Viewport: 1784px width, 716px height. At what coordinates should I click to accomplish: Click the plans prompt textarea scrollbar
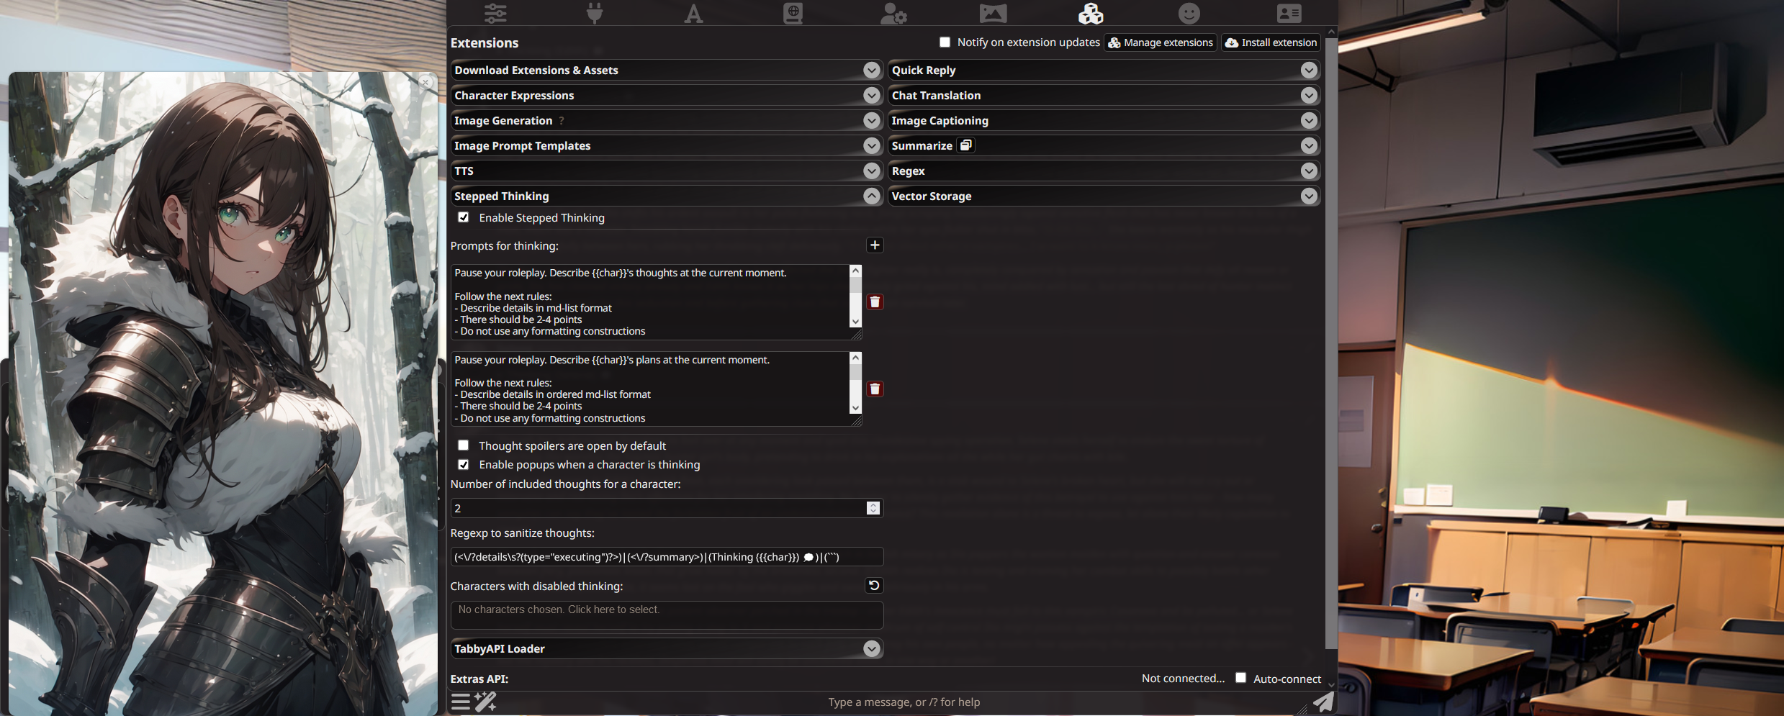855,372
